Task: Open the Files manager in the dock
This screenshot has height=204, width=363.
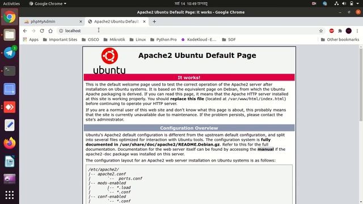Action: 10,35
